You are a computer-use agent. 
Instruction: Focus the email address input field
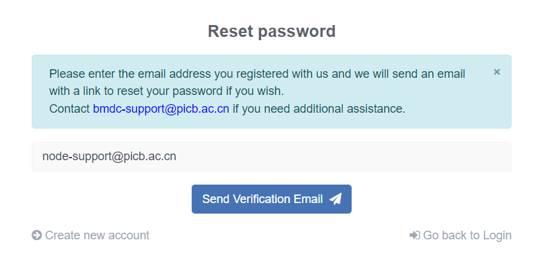(x=271, y=156)
